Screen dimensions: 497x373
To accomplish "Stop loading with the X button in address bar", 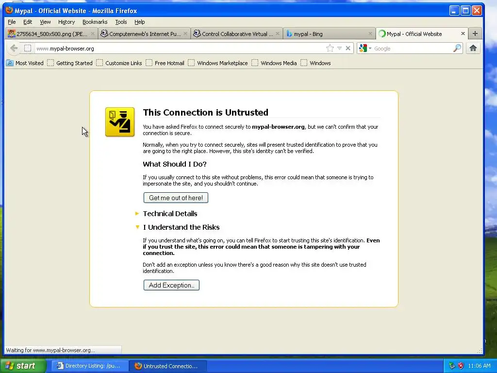I will (348, 48).
